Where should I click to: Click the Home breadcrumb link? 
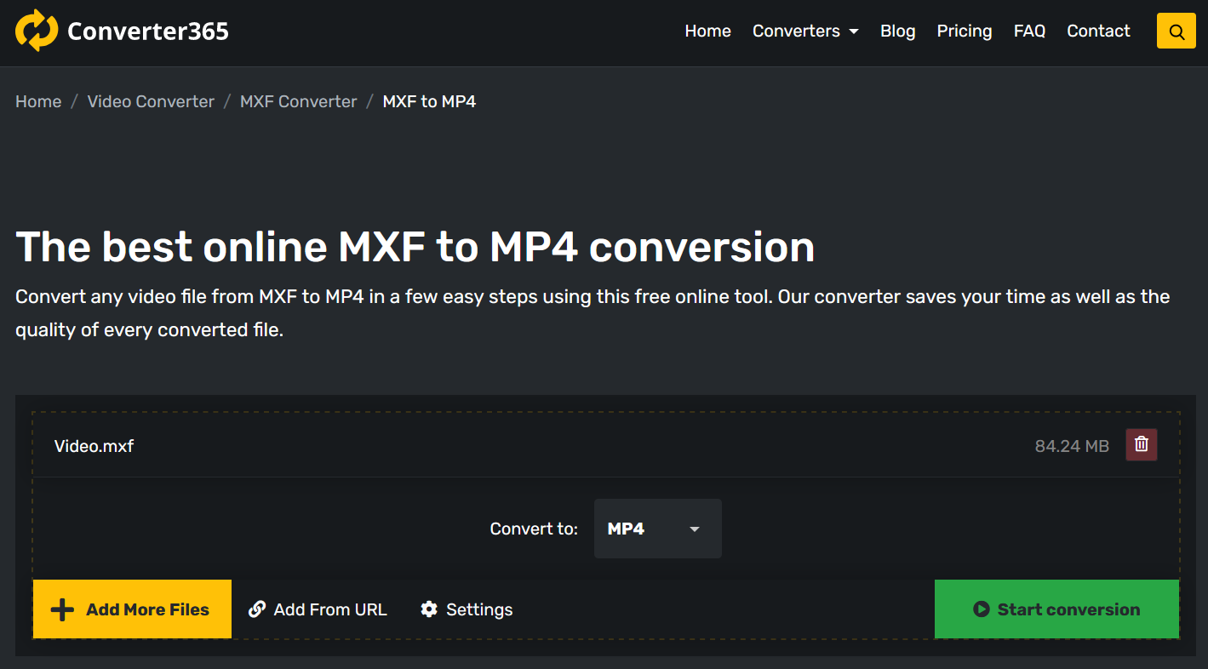tap(38, 101)
